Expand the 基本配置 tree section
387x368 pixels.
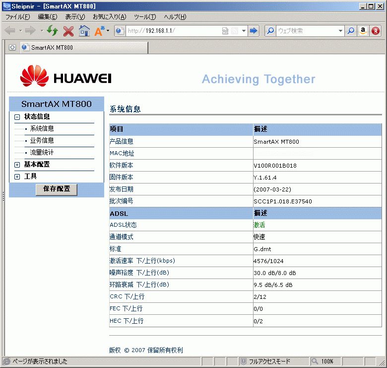[17, 165]
